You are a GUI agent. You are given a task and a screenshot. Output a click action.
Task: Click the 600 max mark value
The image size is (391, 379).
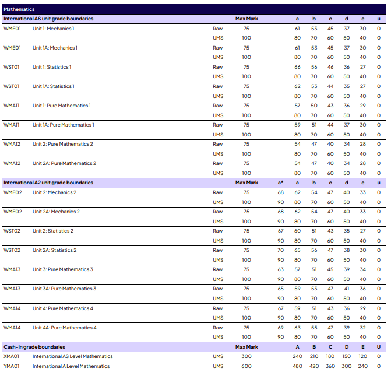246,366
